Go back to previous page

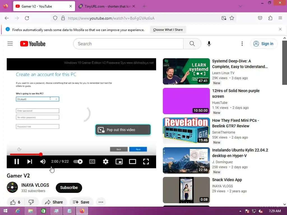(7, 18)
